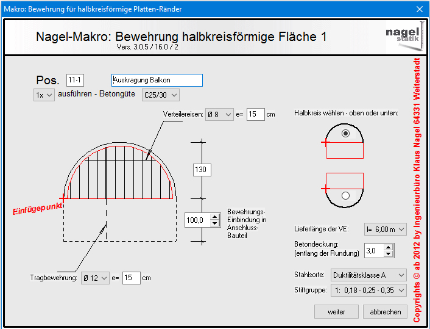Viewport: 430px width, 329px height.
Task: Decrease the Betondeckung value with down arrow
Action: pos(389,254)
